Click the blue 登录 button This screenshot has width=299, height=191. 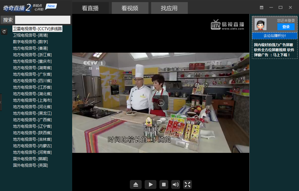(x=286, y=27)
